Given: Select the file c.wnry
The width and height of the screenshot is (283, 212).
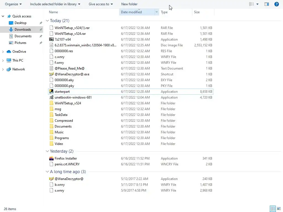Looking at the screenshot, I should click(60, 57).
